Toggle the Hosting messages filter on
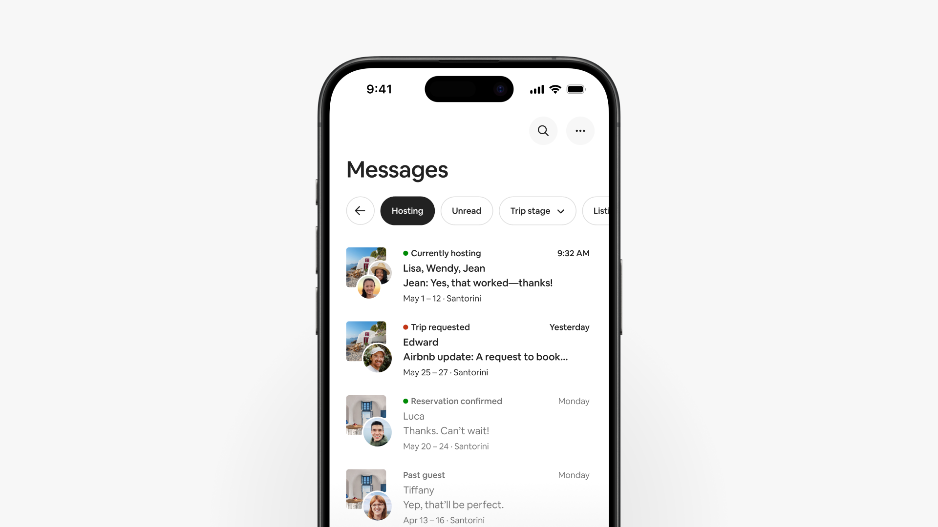 pyautogui.click(x=407, y=210)
